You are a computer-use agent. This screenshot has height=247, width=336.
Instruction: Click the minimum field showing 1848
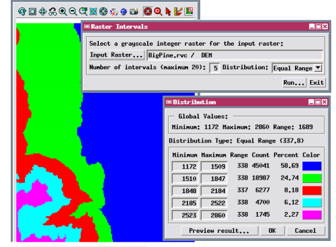point(185,190)
